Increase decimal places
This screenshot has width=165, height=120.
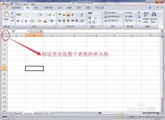(89, 22)
